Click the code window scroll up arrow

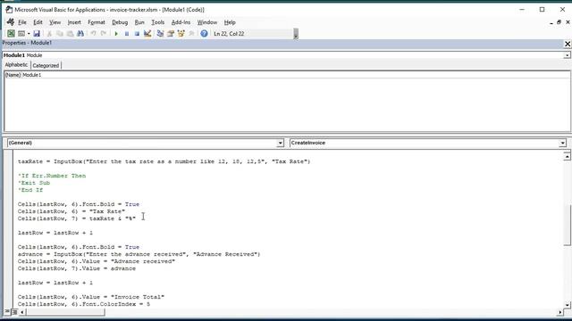pyautogui.click(x=567, y=156)
